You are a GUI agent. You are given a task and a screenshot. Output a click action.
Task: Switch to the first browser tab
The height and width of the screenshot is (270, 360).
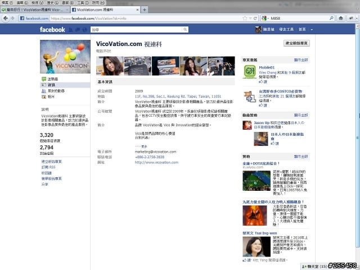coord(35,10)
